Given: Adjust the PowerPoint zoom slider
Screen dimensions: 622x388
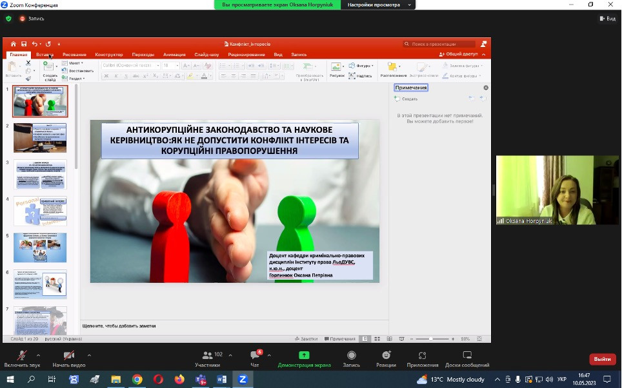Looking at the screenshot, I should [x=432, y=338].
